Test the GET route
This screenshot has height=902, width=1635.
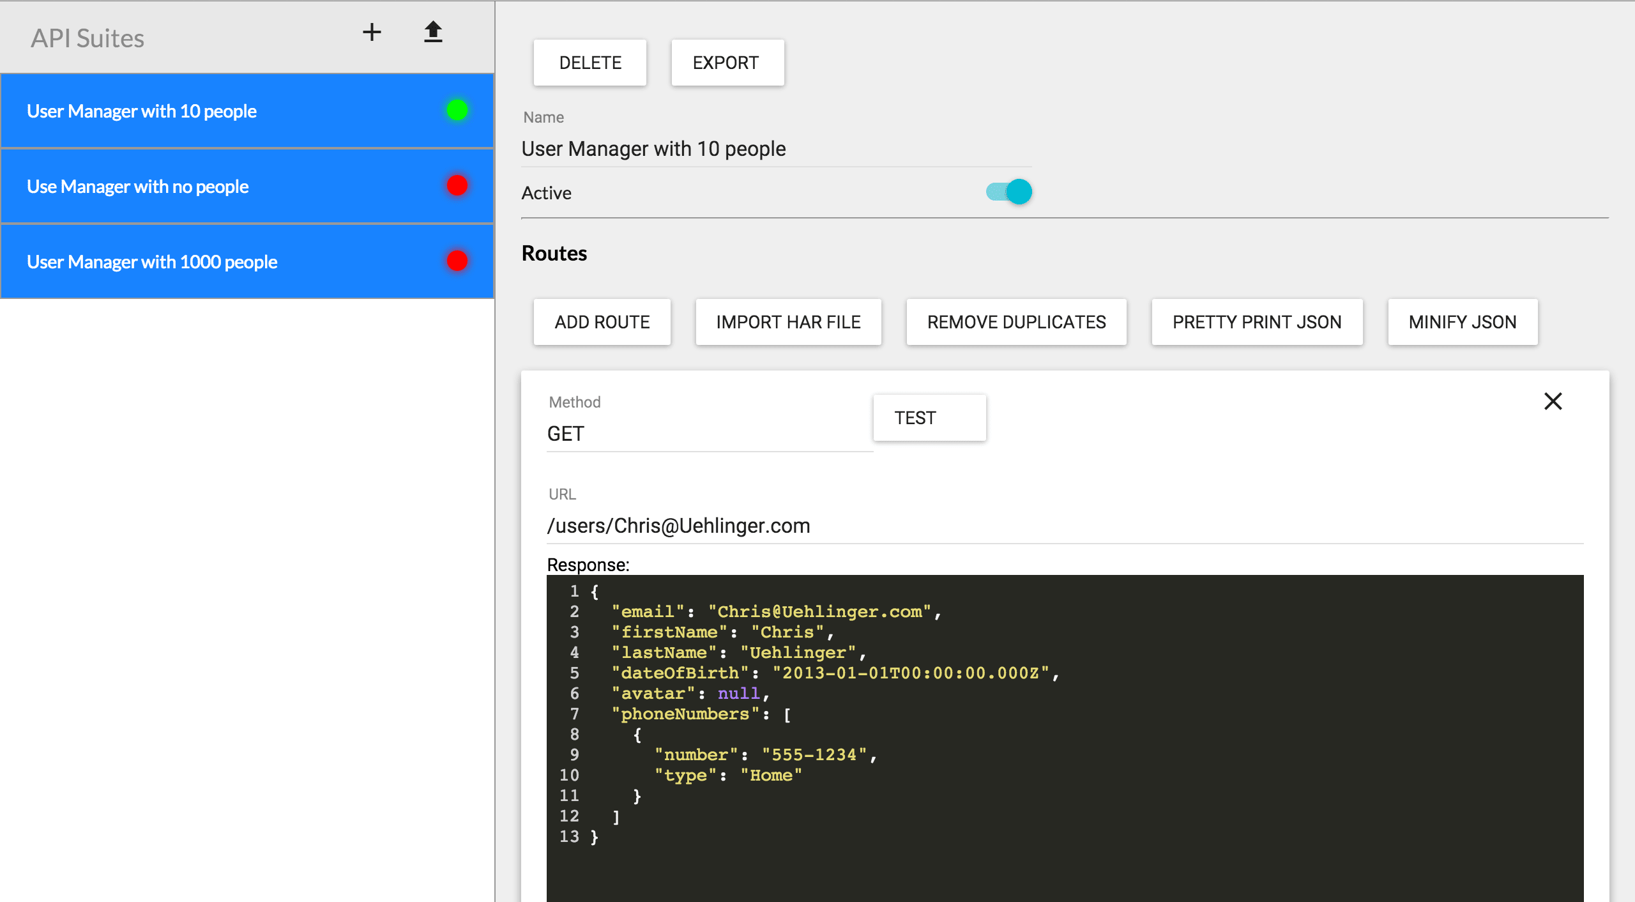click(929, 417)
